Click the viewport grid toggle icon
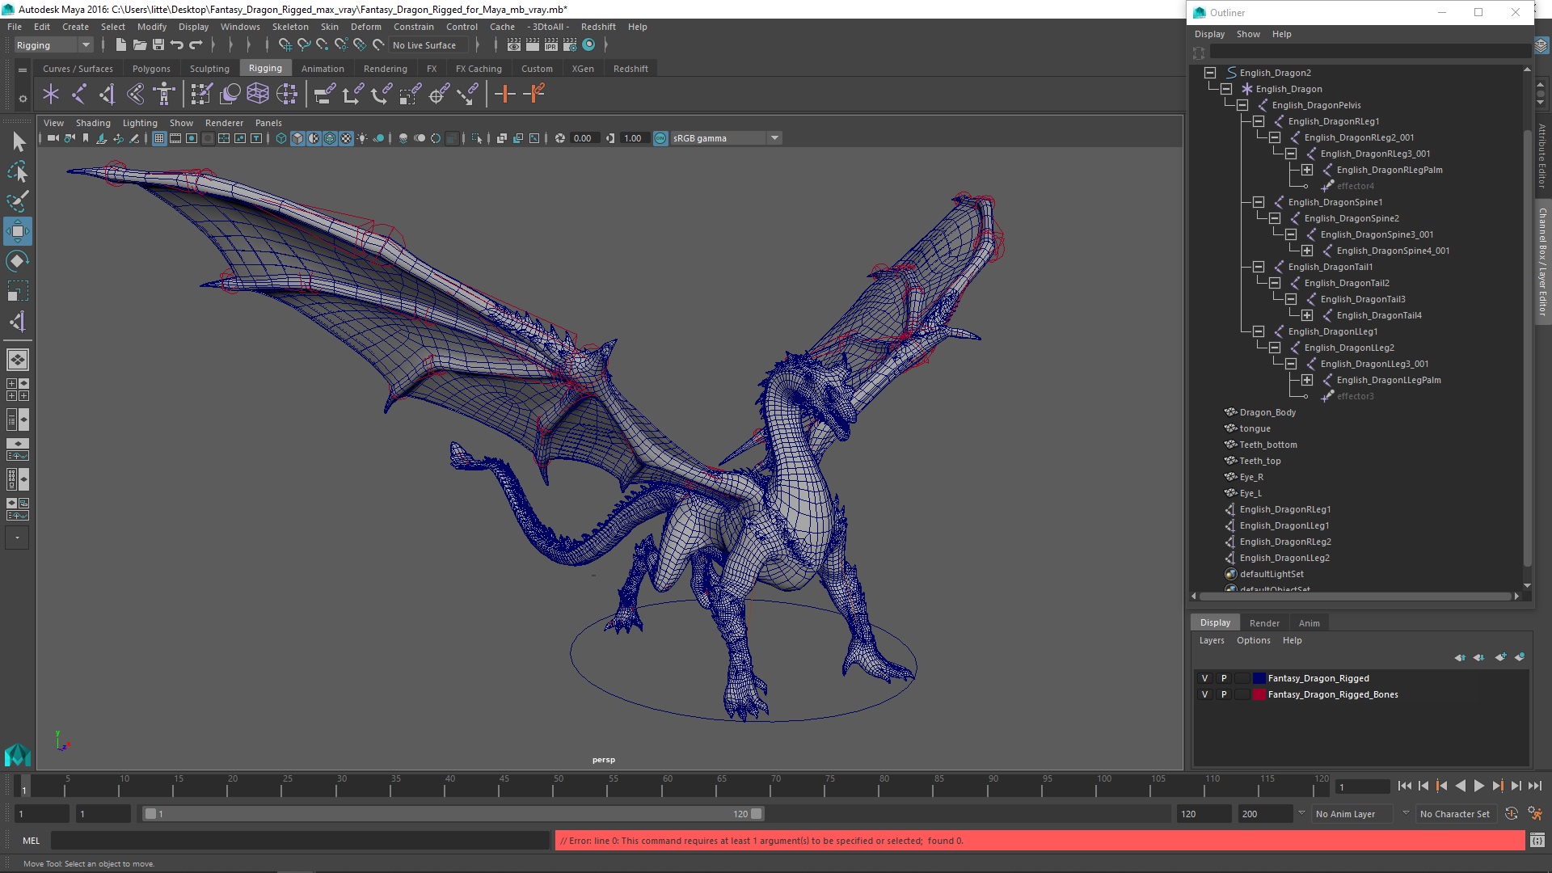The width and height of the screenshot is (1552, 873). pos(159,138)
